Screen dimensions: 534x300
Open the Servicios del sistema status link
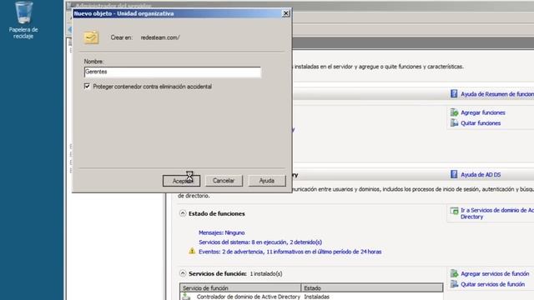[260, 242]
